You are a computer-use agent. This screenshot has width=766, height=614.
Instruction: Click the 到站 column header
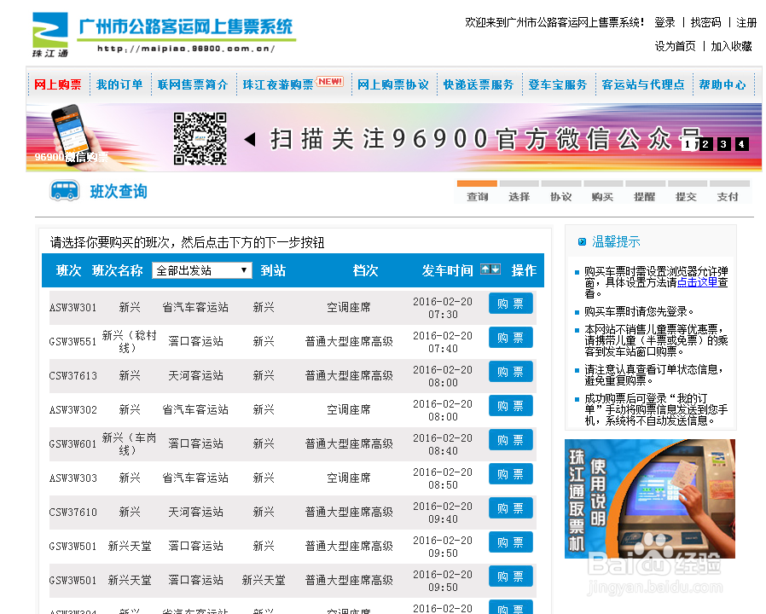[x=273, y=270]
